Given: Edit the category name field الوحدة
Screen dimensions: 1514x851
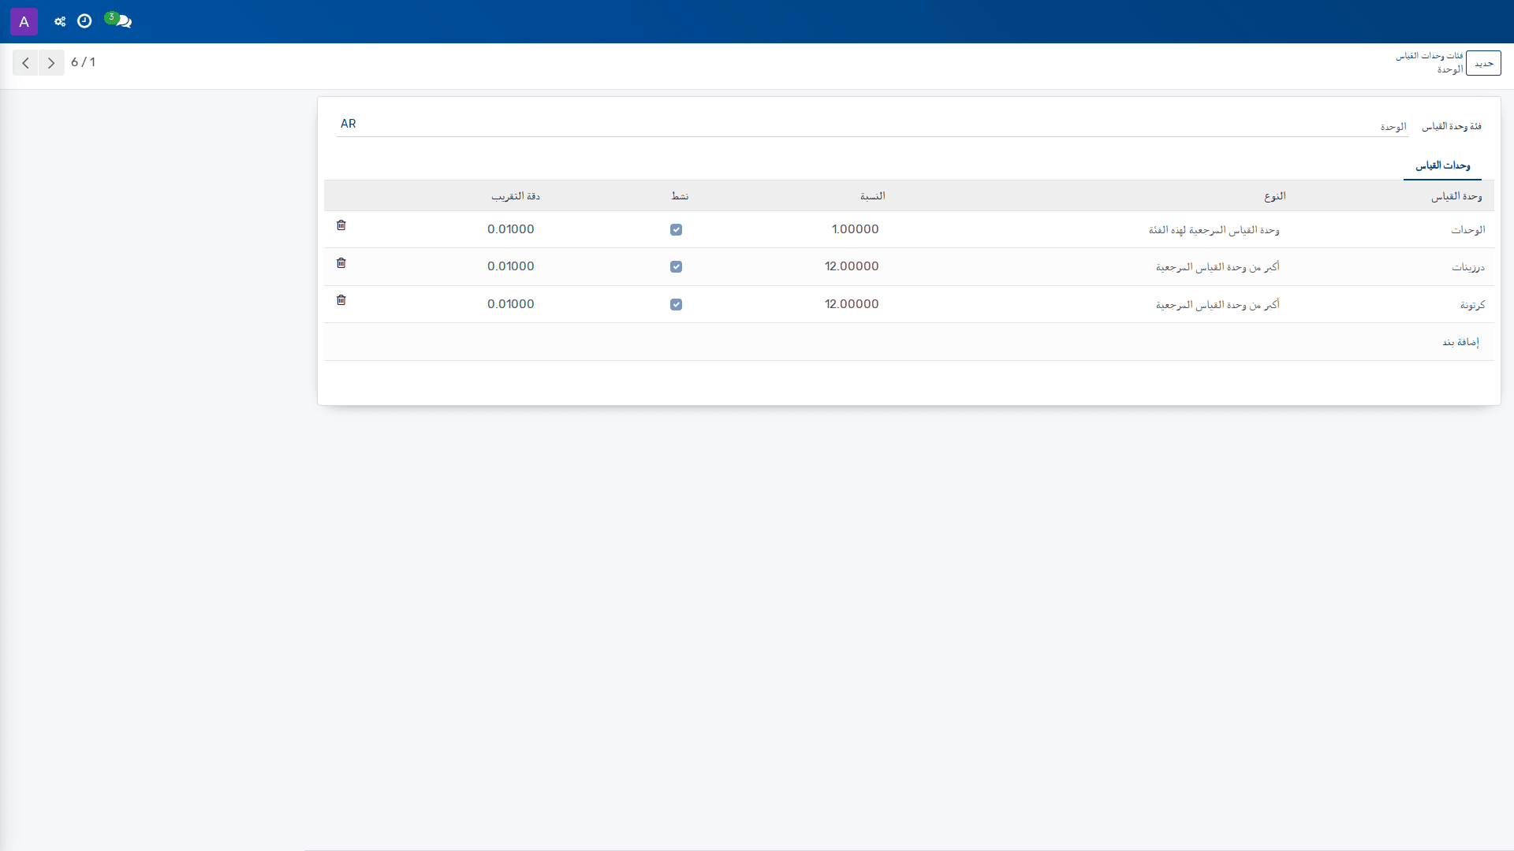Looking at the screenshot, I should coord(872,126).
